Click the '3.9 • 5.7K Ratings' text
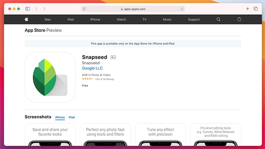The width and height of the screenshot is (265, 149). click(104, 79)
